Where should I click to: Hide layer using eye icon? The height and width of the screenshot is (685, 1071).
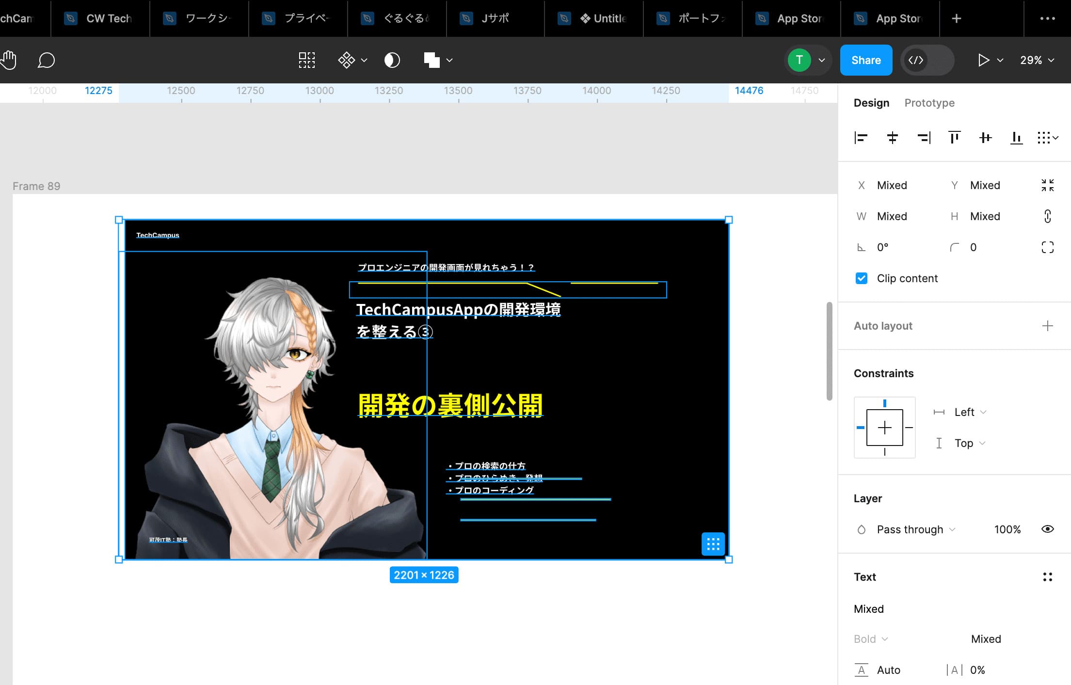(1047, 529)
